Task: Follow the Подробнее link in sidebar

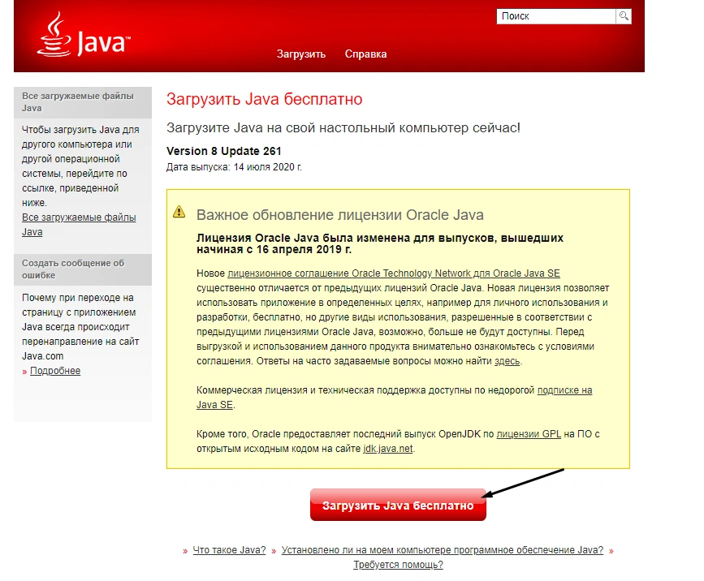Action: click(55, 371)
